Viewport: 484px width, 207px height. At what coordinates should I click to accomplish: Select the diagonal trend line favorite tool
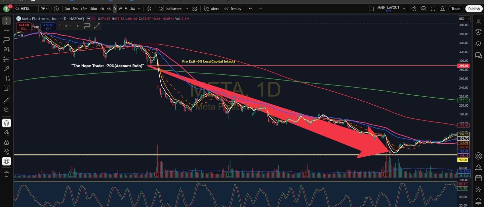pyautogui.click(x=96, y=26)
